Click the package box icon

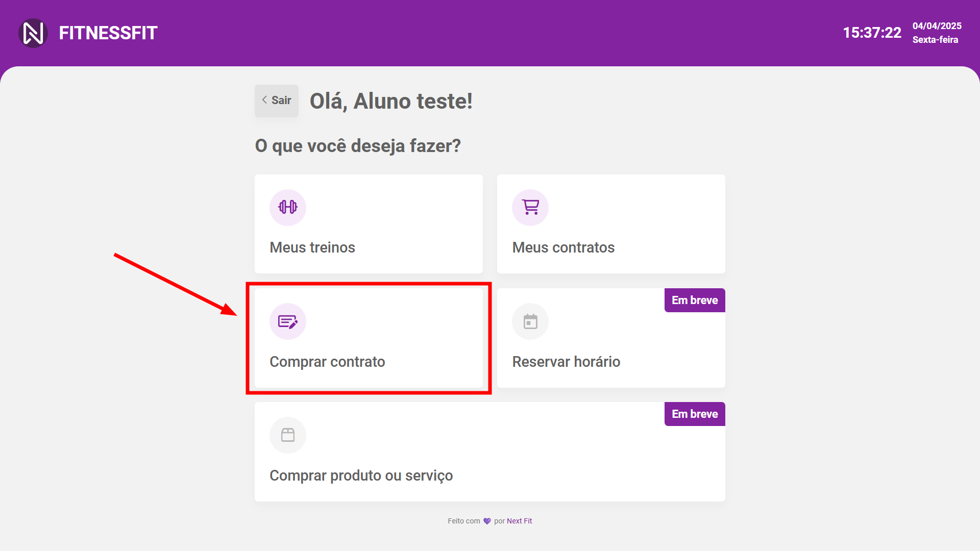click(x=288, y=435)
